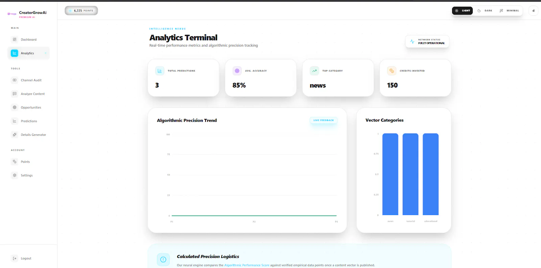Click the moon icon for Dark theme
This screenshot has height=268, width=541.
pyautogui.click(x=479, y=10)
